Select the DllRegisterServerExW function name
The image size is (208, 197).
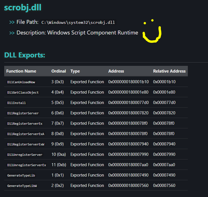tap(26, 144)
